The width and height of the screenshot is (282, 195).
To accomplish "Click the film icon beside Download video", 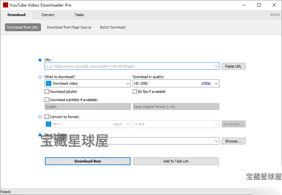I will pos(49,83).
